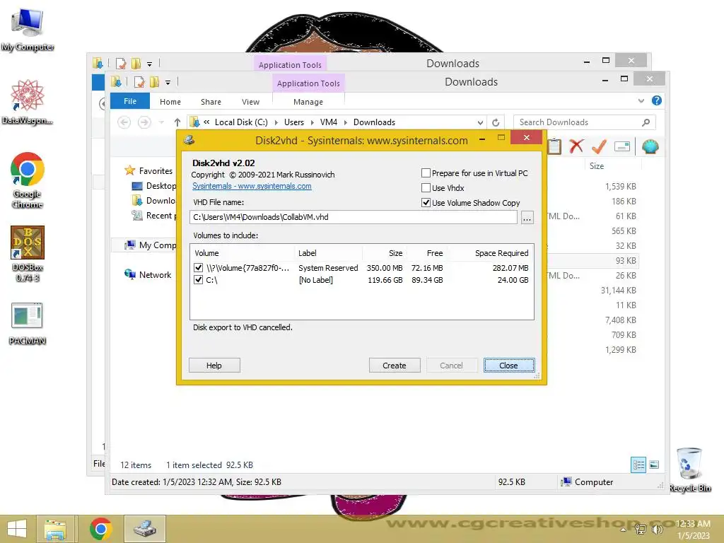Click the Space Required column header
The height and width of the screenshot is (543, 724).
501,253
